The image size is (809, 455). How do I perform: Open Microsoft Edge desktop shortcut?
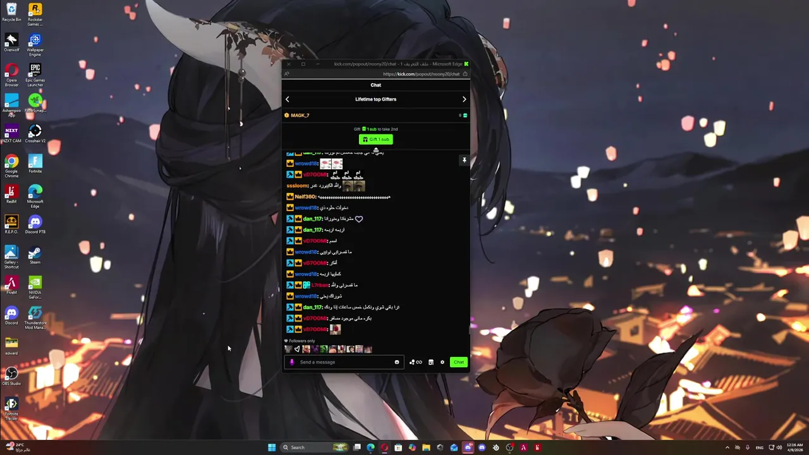pyautogui.click(x=35, y=197)
